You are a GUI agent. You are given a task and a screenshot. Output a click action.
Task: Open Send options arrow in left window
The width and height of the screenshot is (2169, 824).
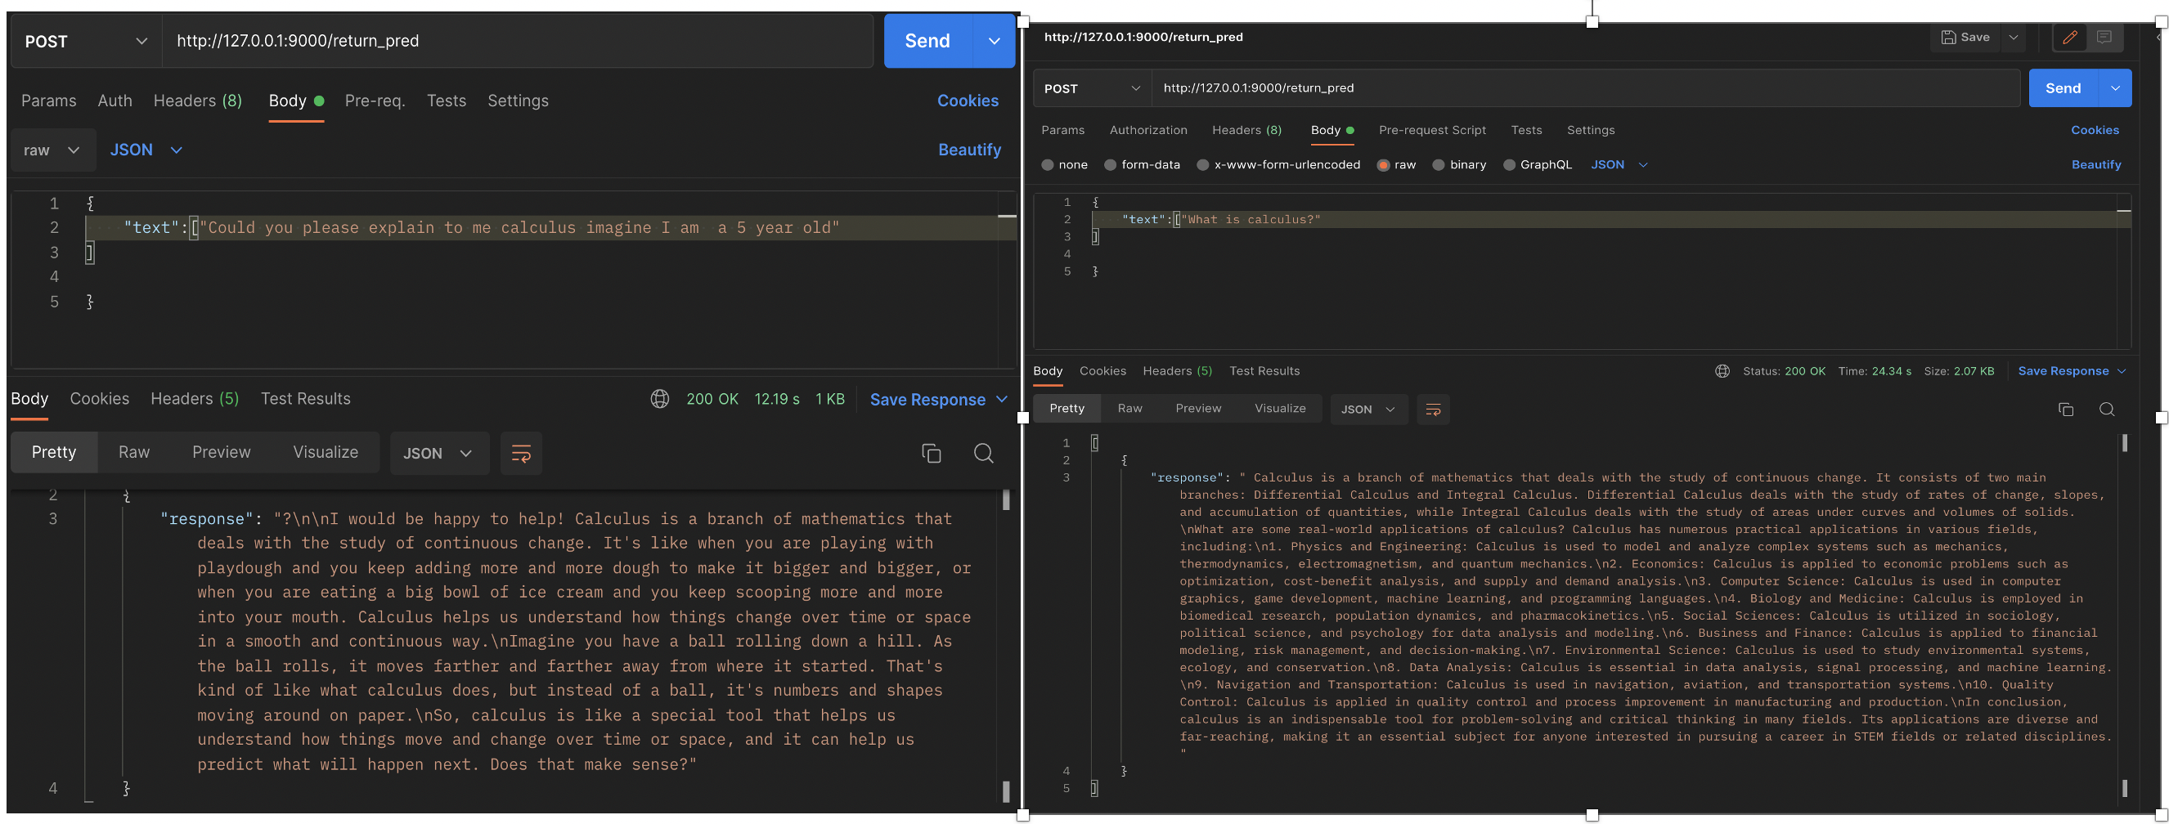coord(995,40)
